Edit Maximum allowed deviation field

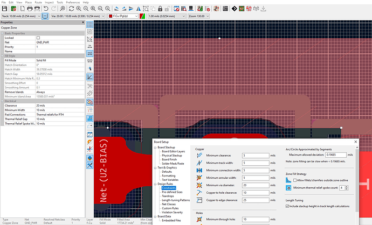click(336, 154)
